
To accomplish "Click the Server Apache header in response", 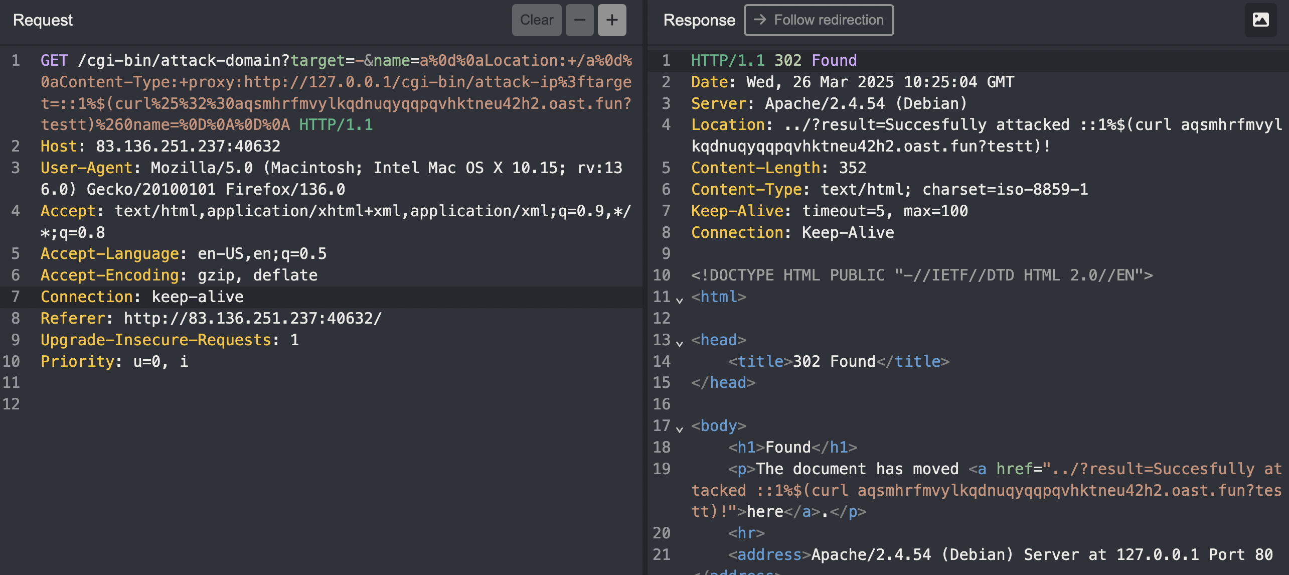I will point(828,103).
